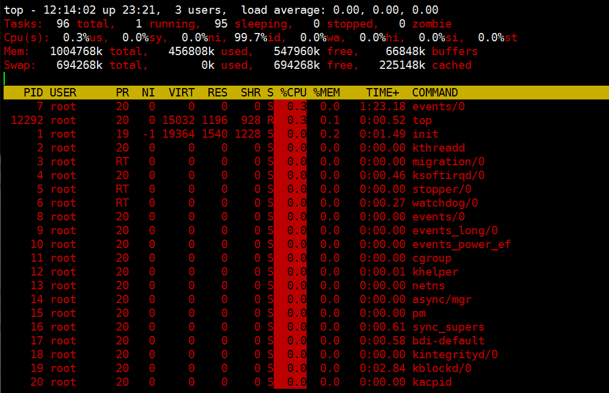Image resolution: width=609 pixels, height=393 pixels.
Task: Click the 'init' command entry
Action: [x=425, y=134]
